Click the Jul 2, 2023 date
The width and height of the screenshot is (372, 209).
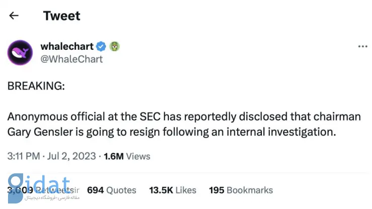71,156
